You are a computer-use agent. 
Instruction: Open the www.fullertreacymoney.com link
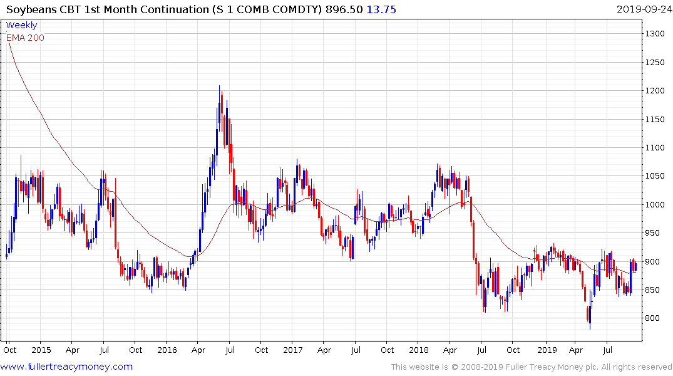click(66, 367)
